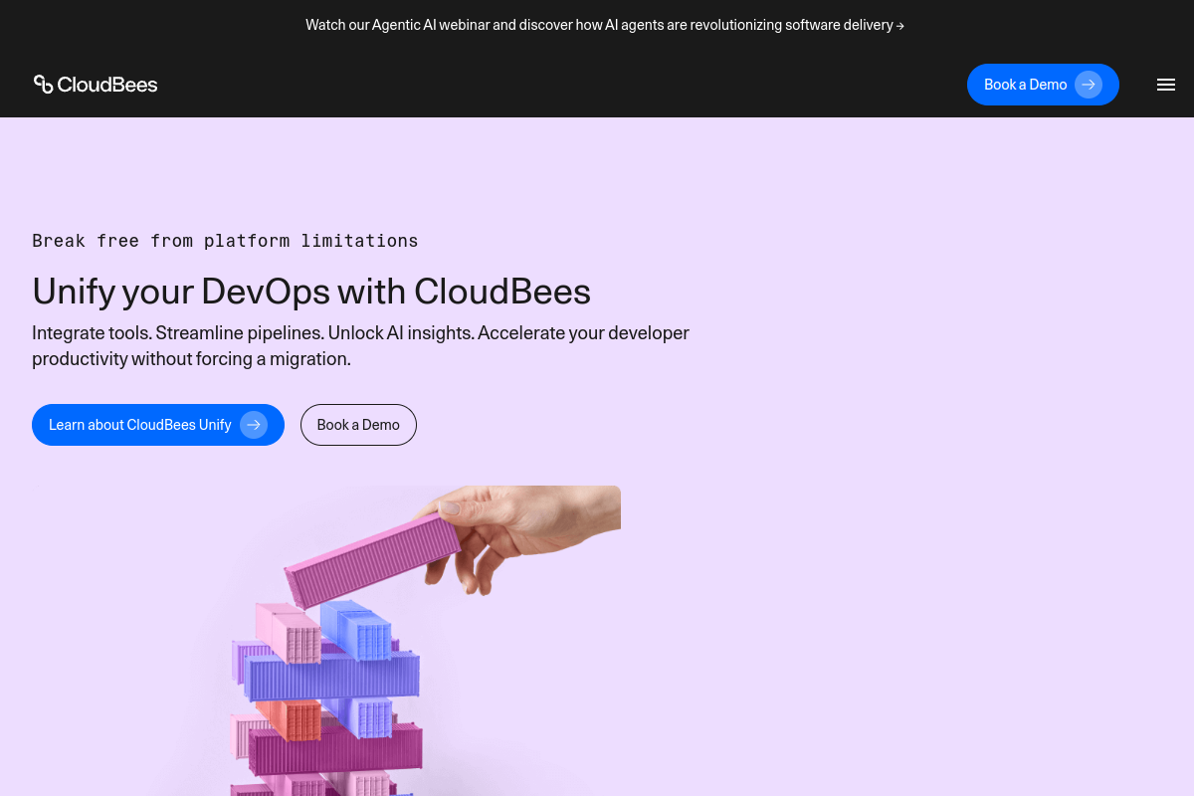Click the arrow ending the webinar banner text
This screenshot has width=1194, height=796.
(899, 25)
